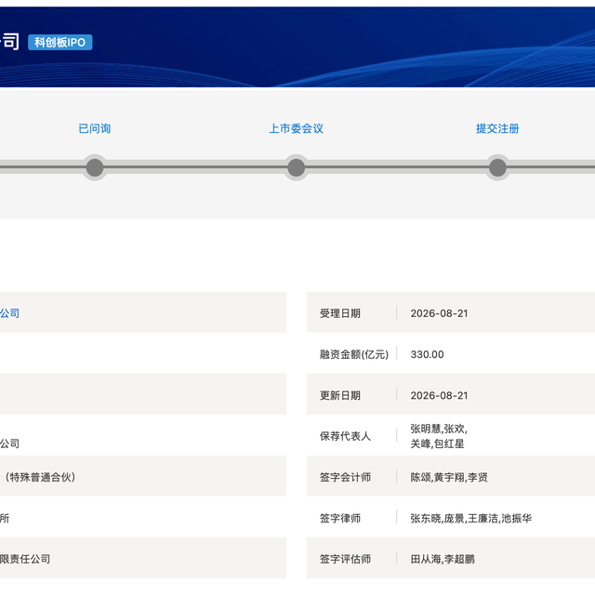The image size is (595, 595).
Task: Select the 上市委会议 stage label
Action: pos(296,128)
